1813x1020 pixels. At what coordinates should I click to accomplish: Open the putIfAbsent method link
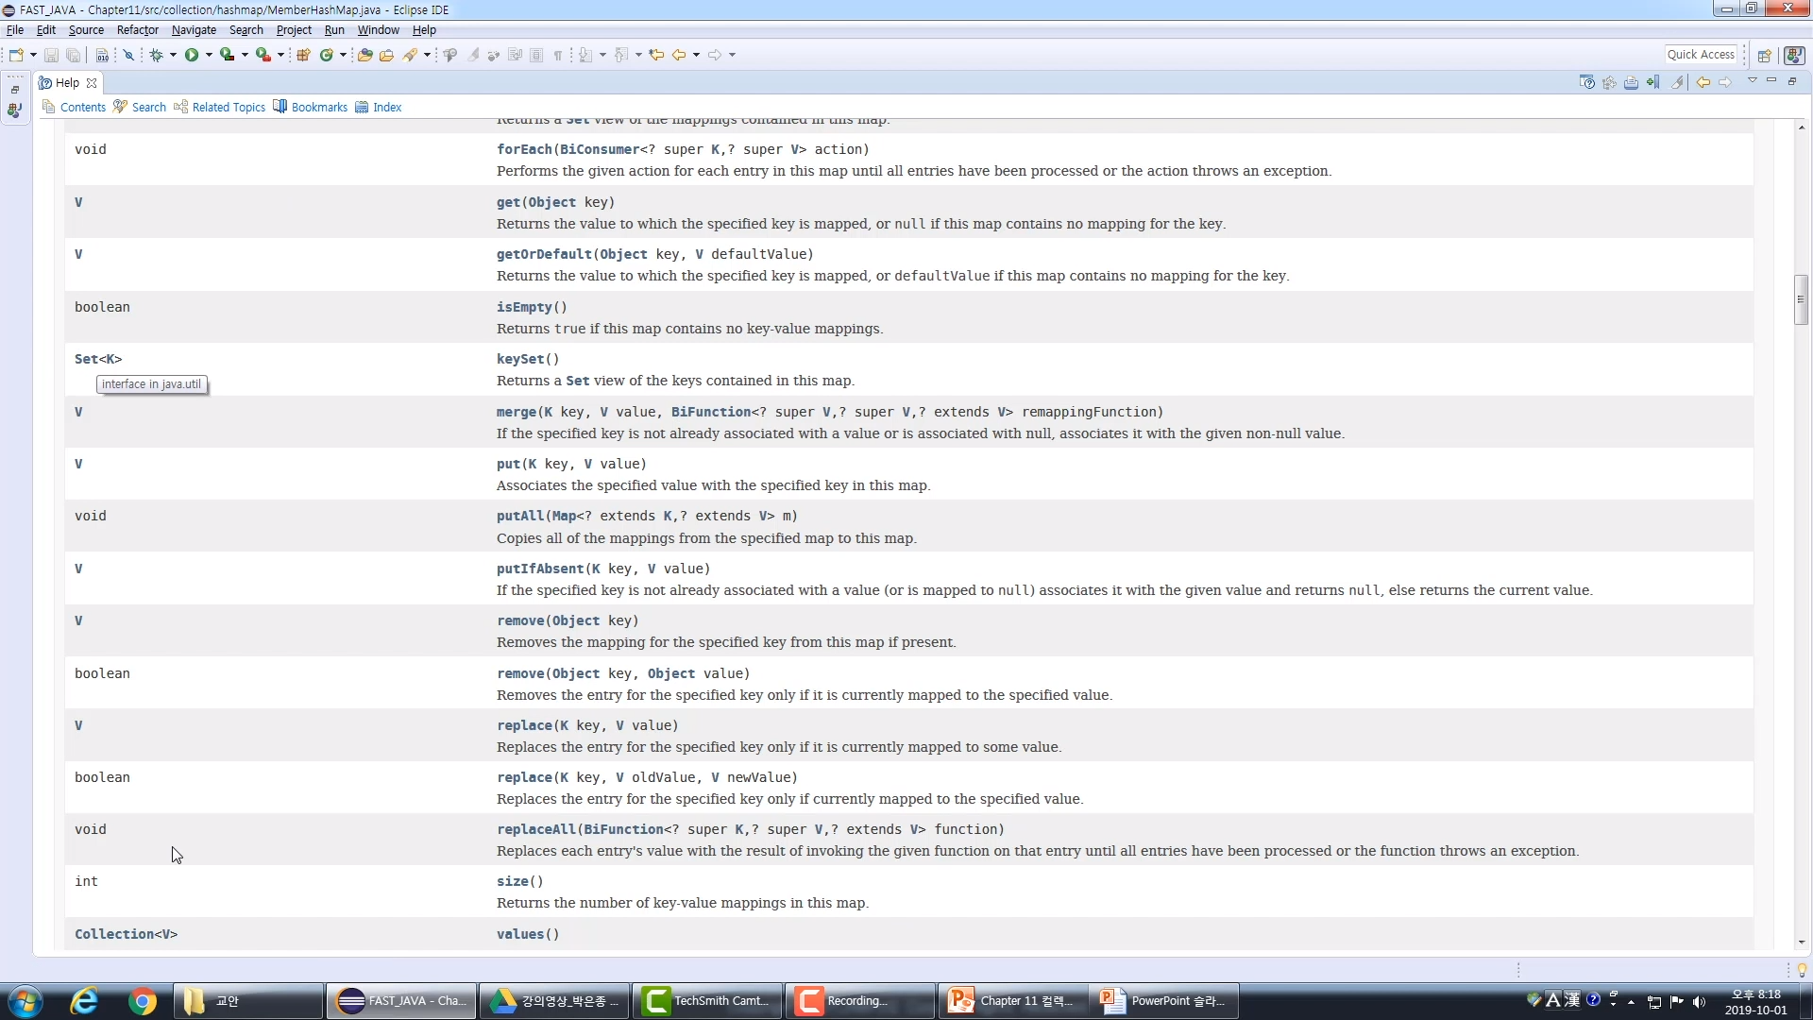coord(540,569)
